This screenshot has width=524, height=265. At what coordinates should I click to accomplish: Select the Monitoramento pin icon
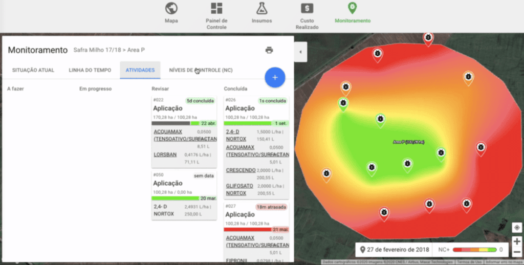352,8
